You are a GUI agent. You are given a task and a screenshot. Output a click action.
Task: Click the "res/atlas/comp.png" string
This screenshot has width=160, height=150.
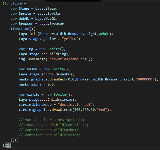click(68, 59)
